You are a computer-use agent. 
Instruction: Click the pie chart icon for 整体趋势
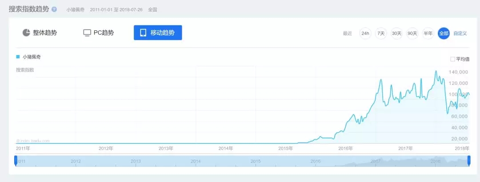click(x=26, y=33)
